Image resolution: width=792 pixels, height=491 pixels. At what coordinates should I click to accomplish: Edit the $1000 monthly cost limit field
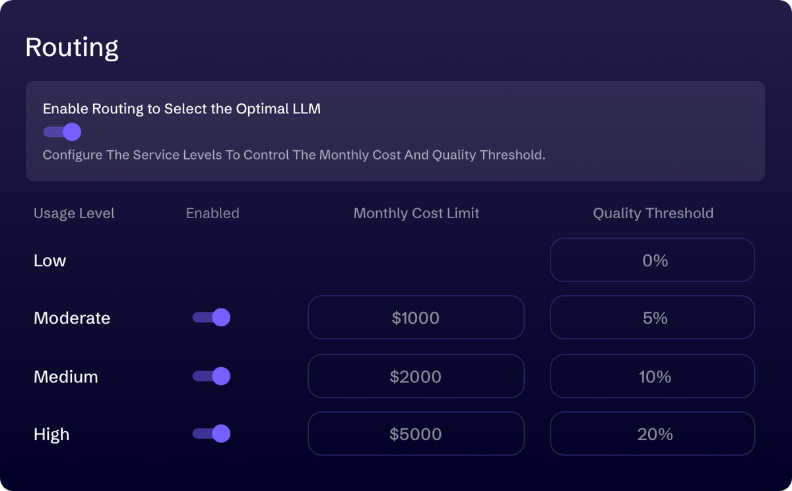[x=416, y=318]
